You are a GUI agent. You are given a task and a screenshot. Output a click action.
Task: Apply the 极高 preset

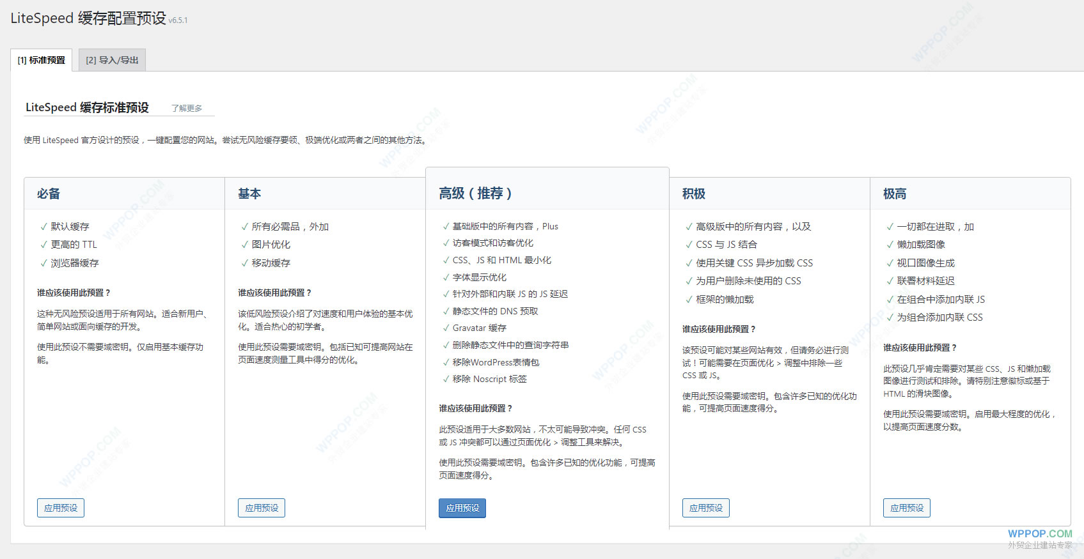click(907, 508)
